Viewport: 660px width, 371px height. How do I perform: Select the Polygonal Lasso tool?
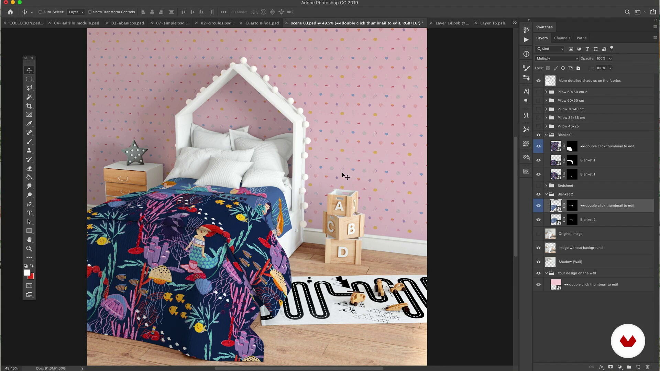(x=29, y=88)
